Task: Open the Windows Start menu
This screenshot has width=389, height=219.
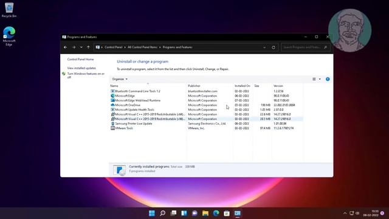Action: 152,213
